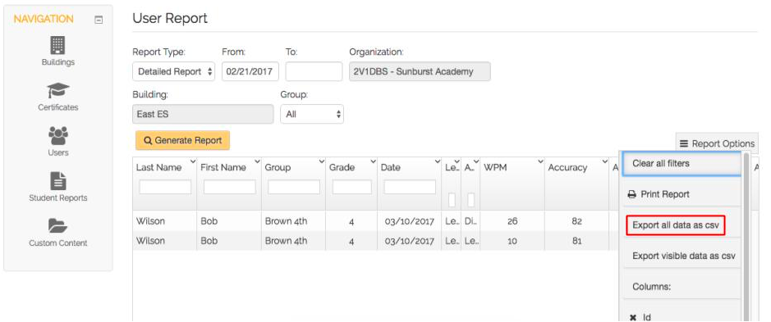
Task: Click the printer icon beside Print Report
Action: click(632, 194)
